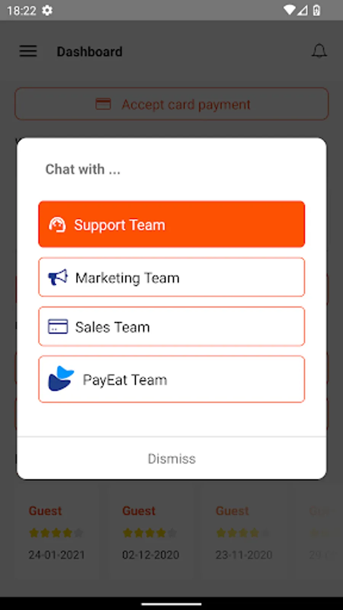This screenshot has height=610, width=343.
Task: Start chat with Sales Team
Action: (171, 327)
